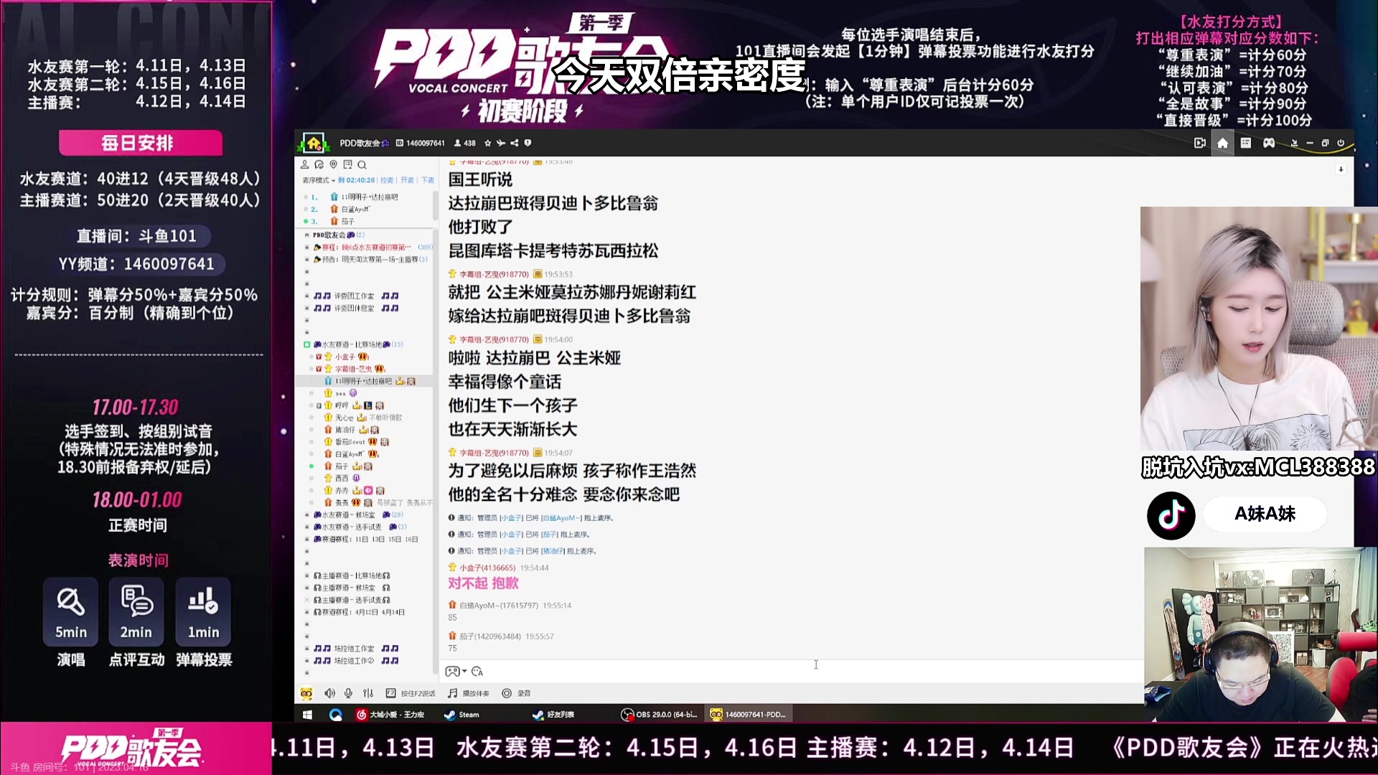Open Steam from the taskbar
1378x775 pixels.
coord(461,715)
